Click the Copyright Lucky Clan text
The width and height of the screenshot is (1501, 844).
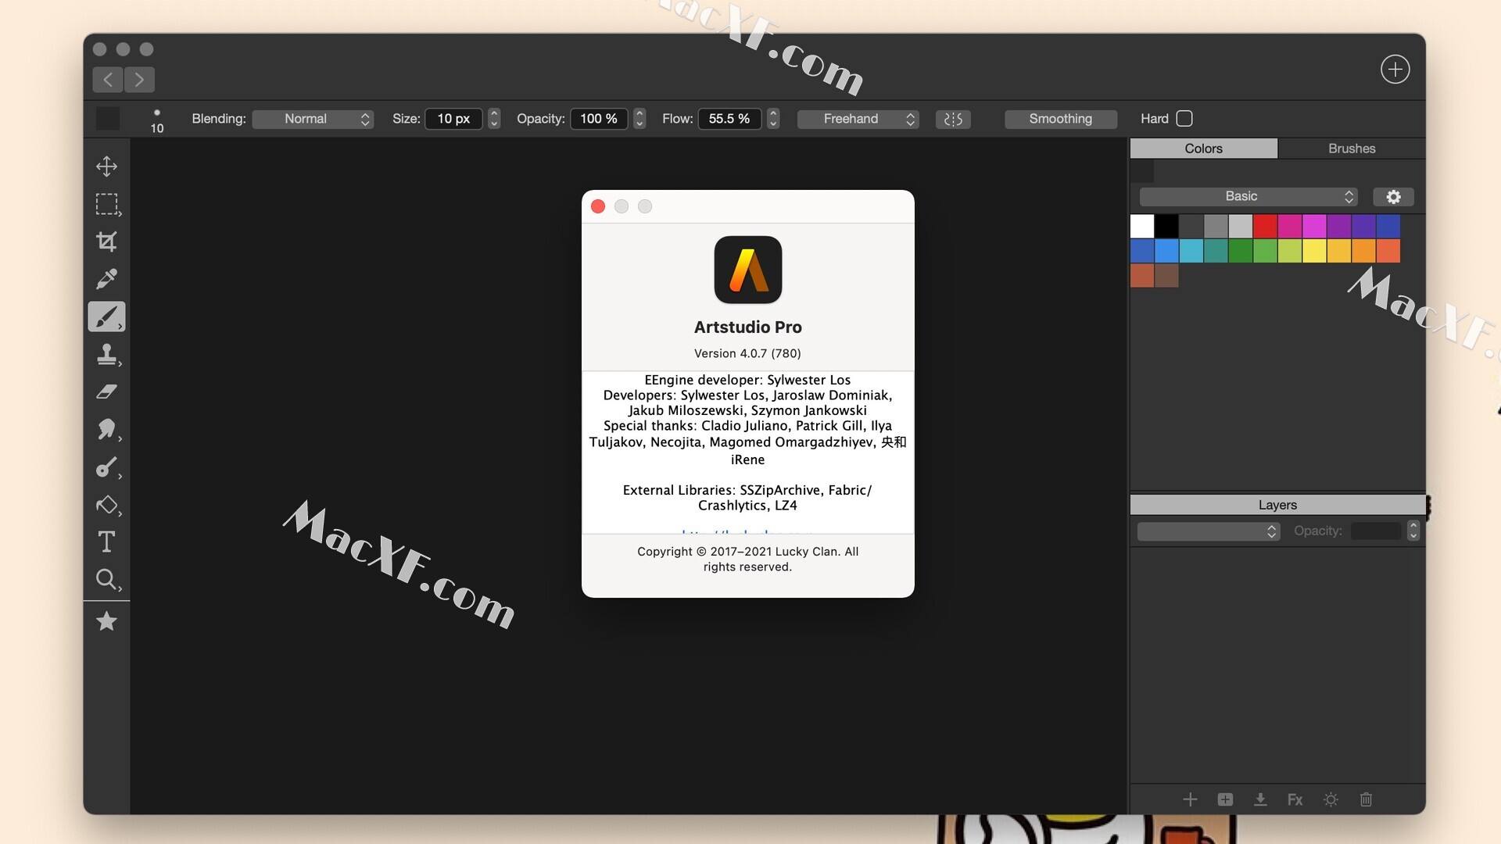(747, 559)
